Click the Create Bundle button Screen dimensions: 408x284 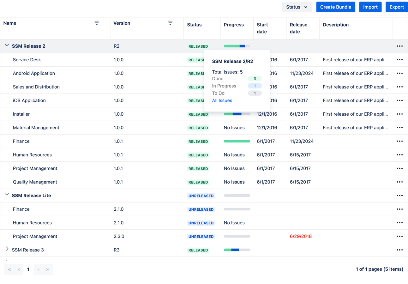click(336, 7)
